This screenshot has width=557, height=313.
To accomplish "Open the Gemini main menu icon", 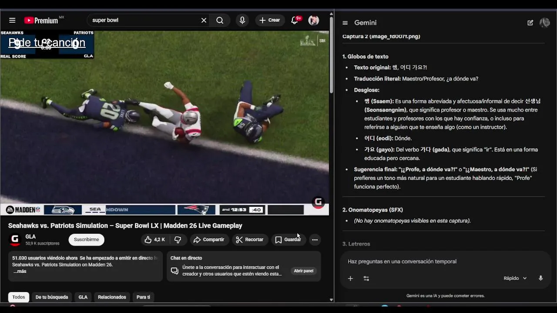I will [345, 23].
